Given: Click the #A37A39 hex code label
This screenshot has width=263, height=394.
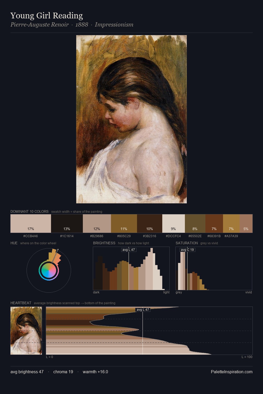Looking at the screenshot, I should [x=231, y=236].
